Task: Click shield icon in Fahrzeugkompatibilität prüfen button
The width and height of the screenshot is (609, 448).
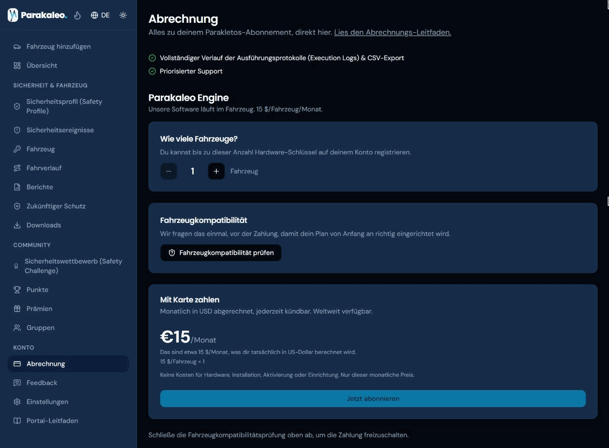Action: 172,253
